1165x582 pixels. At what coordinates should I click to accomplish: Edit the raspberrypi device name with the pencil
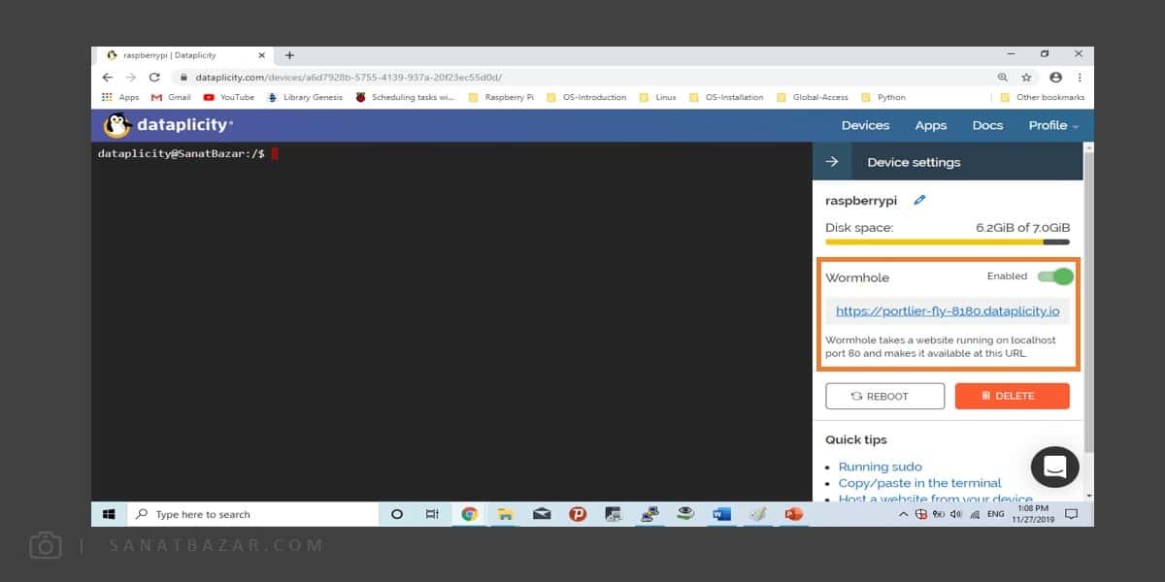[x=919, y=201]
